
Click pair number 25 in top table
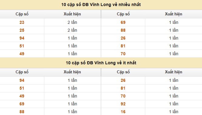coord(22,30)
